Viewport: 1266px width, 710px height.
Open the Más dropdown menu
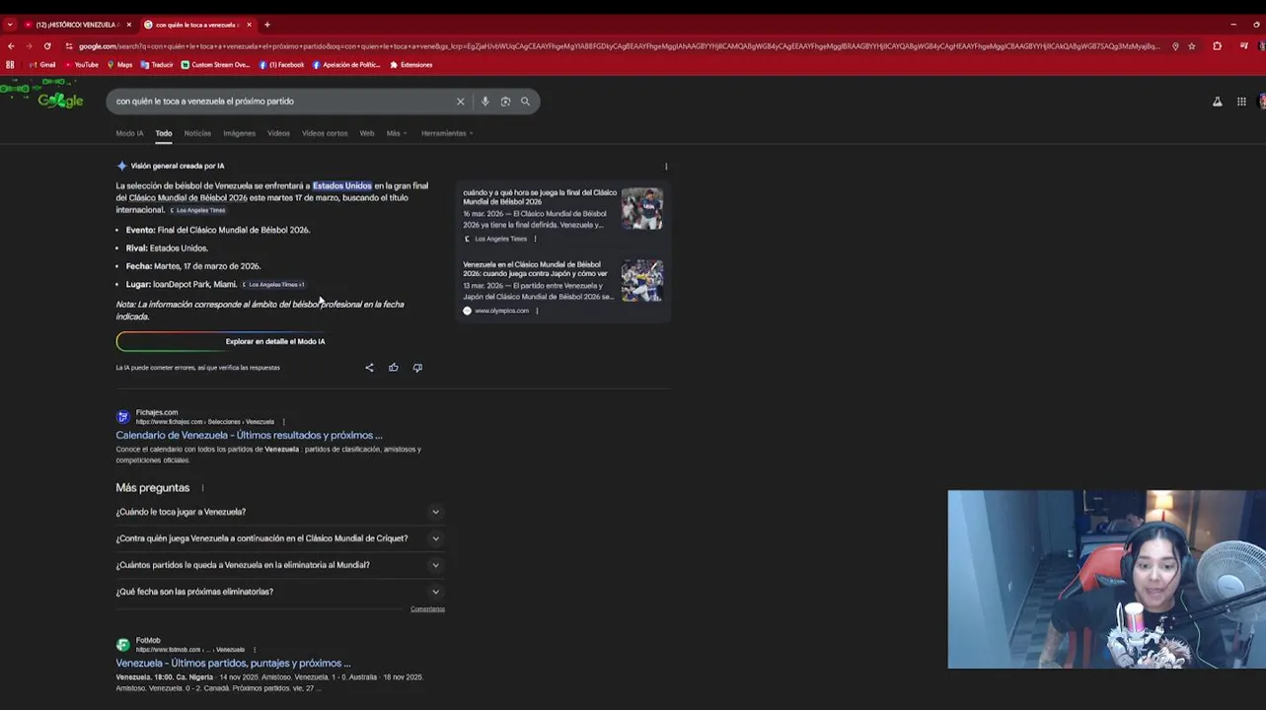(x=396, y=133)
